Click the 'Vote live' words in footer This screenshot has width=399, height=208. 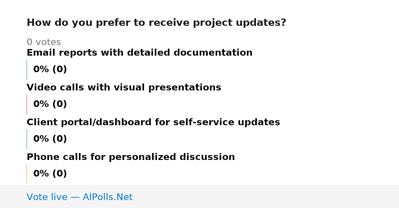47,197
